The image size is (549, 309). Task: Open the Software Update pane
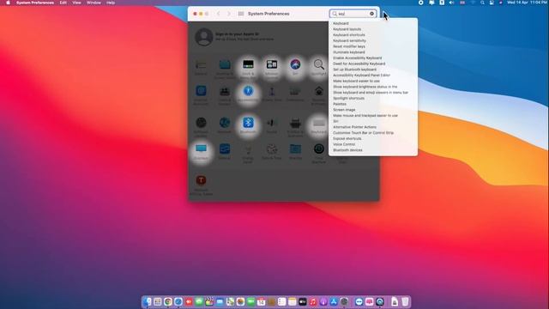(x=201, y=123)
